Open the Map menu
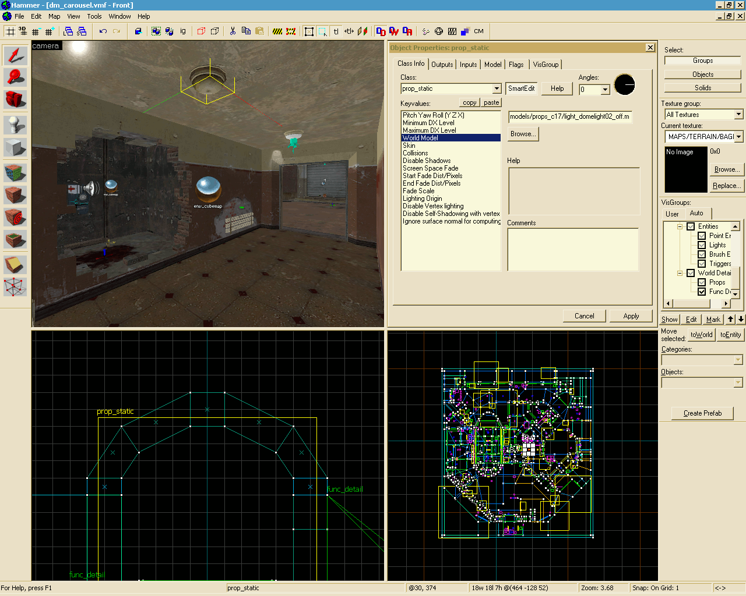Image resolution: width=746 pixels, height=596 pixels. pyautogui.click(x=54, y=16)
